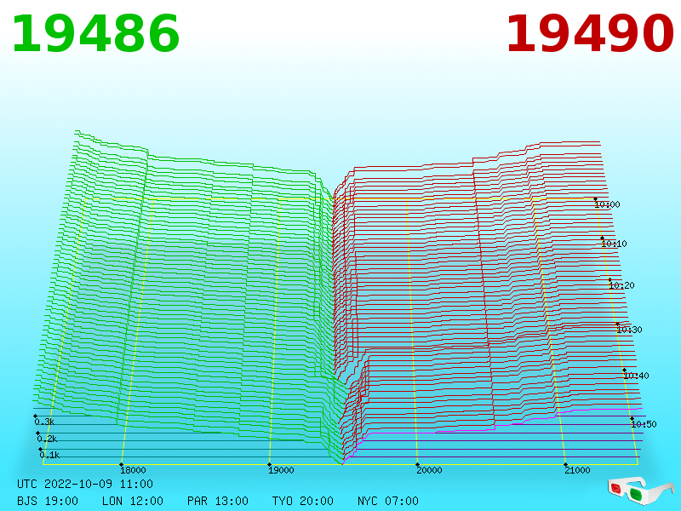Screen dimensions: 681x511
Task: Click the BJS 19:00 time label
Action: (48, 501)
